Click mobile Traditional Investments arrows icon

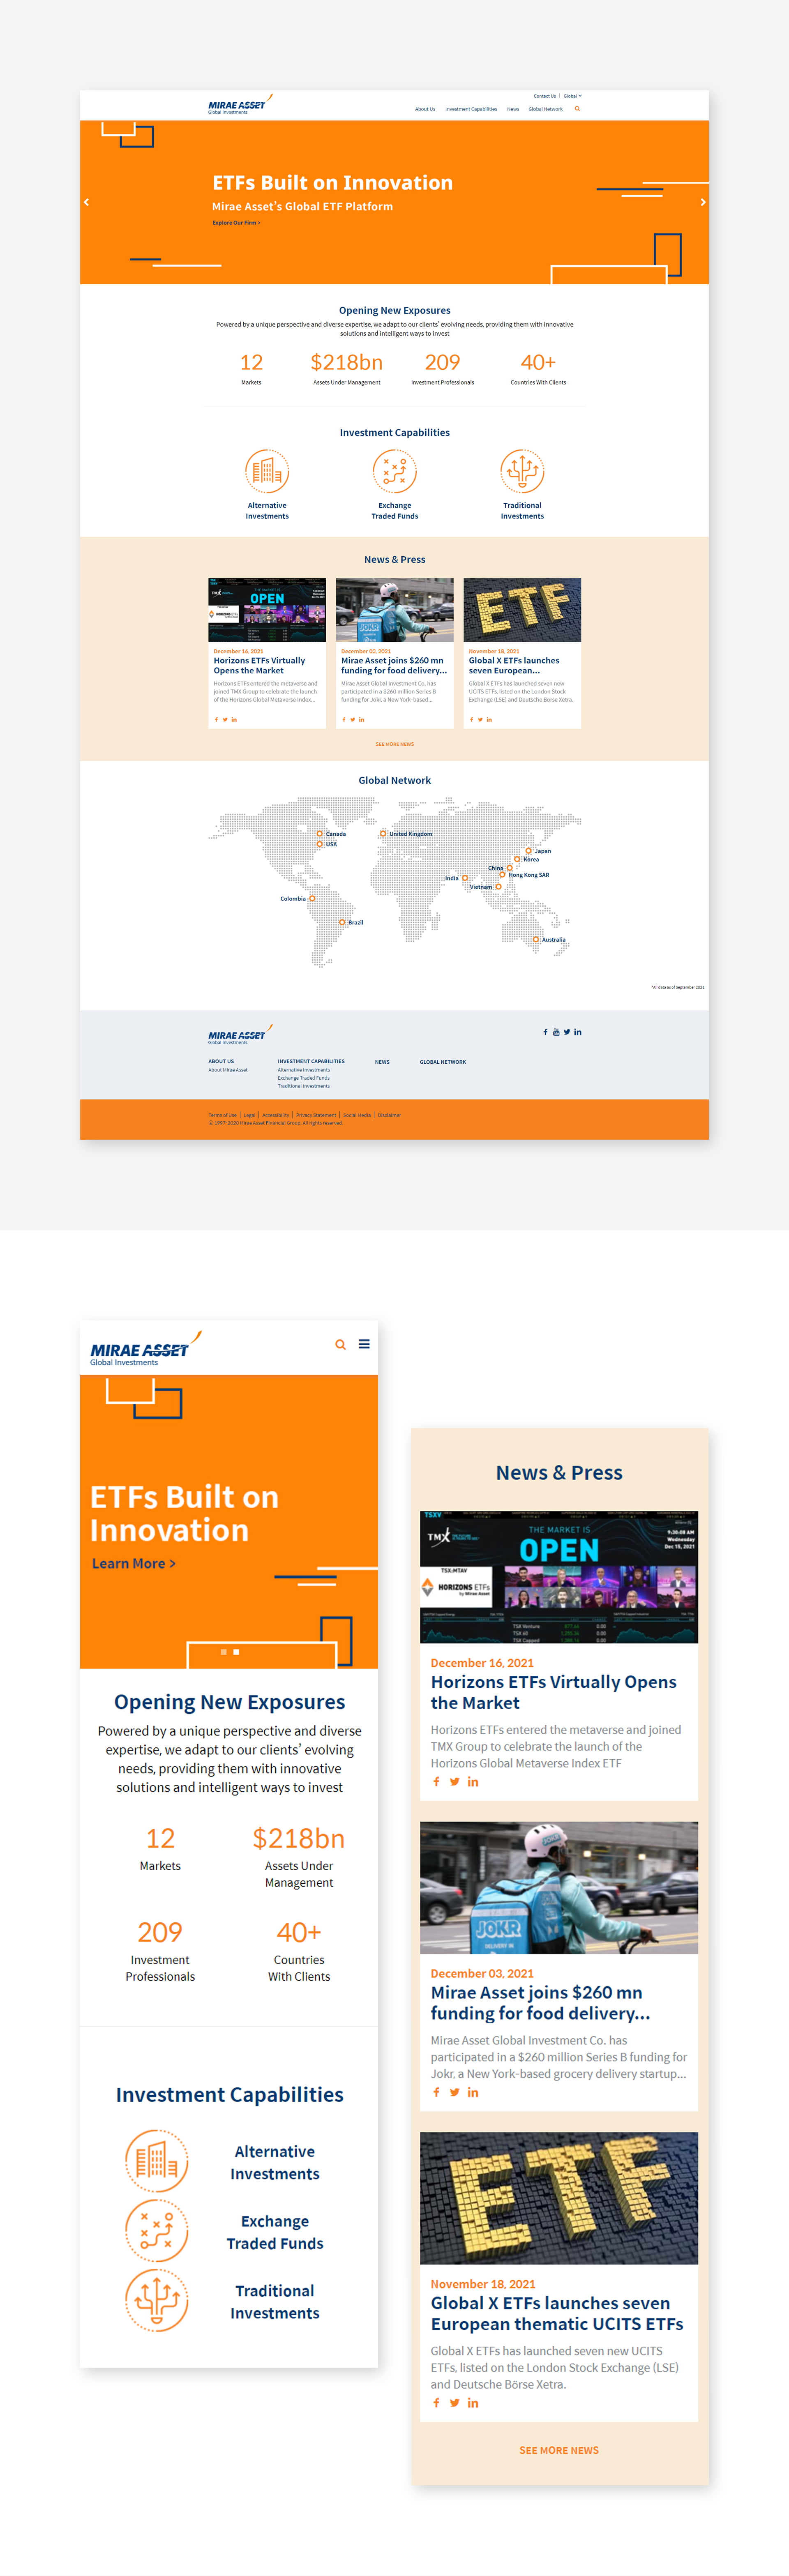coord(156,2300)
